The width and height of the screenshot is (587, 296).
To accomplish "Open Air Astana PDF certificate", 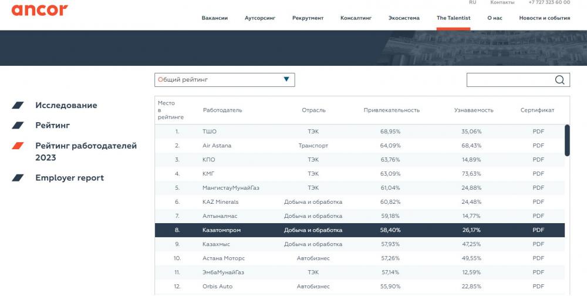I will click(538, 146).
